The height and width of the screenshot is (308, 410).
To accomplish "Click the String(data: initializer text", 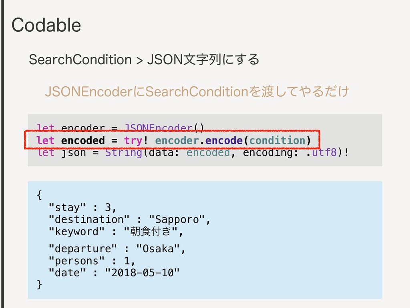I will [142, 152].
